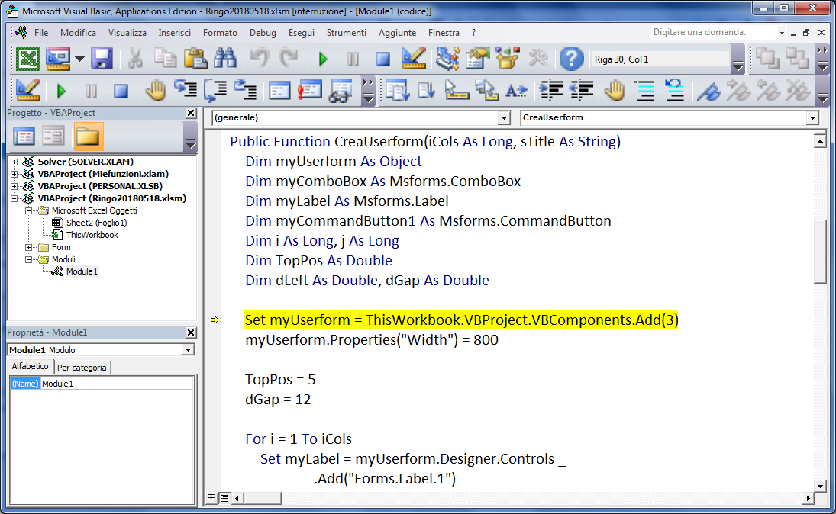Click the Save floppy disk icon
Viewport: 836px width, 514px height.
pos(102,59)
